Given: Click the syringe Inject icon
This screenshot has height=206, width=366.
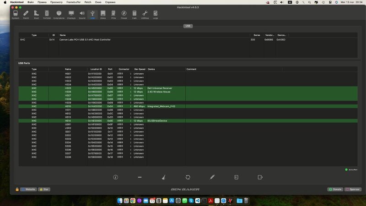Looking at the screenshot, I should [x=212, y=177].
